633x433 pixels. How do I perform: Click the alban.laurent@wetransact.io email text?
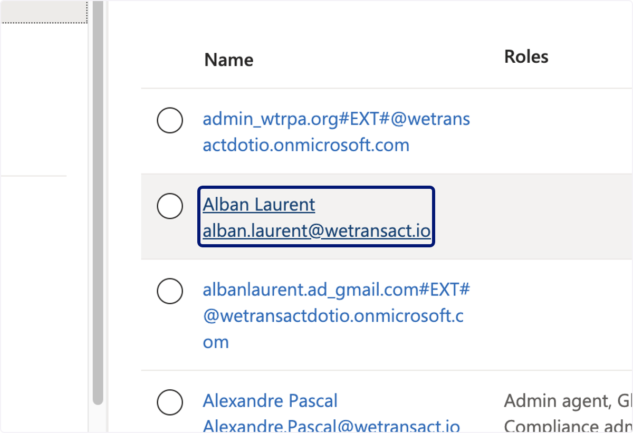pos(316,231)
